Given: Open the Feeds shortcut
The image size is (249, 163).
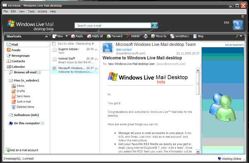Looking at the screenshot, I should point(14,50).
